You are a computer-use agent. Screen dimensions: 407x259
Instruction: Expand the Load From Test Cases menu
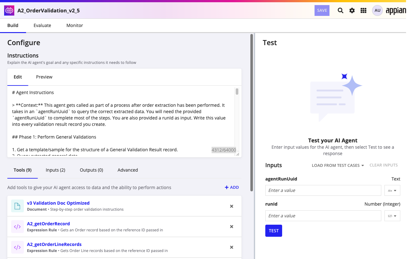click(x=338, y=165)
